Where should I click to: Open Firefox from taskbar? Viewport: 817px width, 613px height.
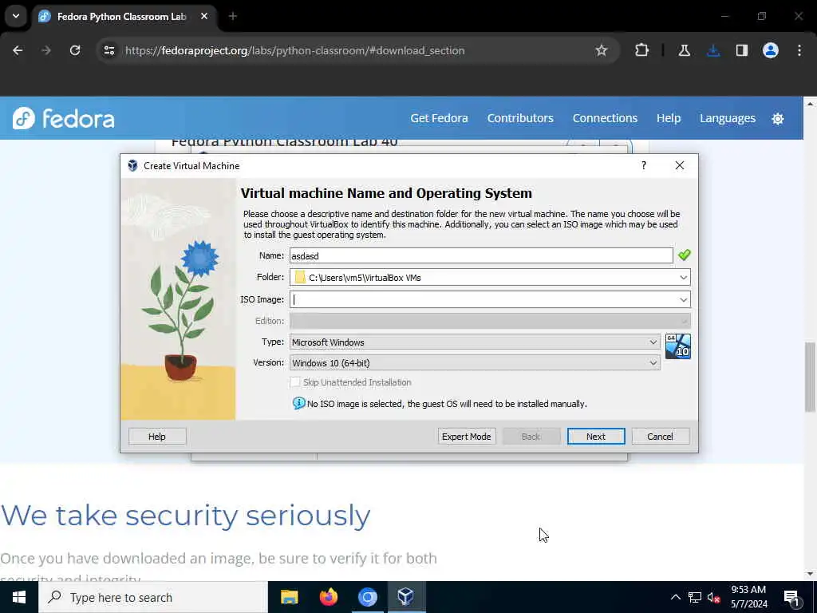(328, 597)
